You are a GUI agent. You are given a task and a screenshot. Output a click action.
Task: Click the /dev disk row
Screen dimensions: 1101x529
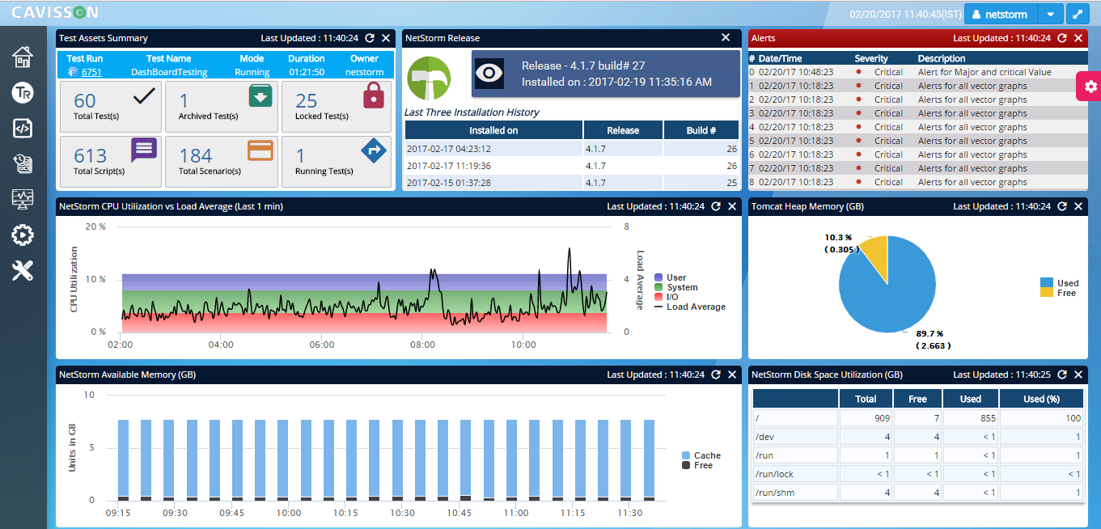point(918,436)
